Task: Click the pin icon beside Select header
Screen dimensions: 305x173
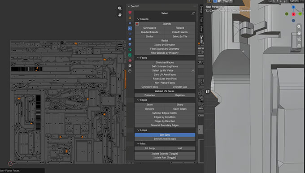Action: tap(193, 13)
